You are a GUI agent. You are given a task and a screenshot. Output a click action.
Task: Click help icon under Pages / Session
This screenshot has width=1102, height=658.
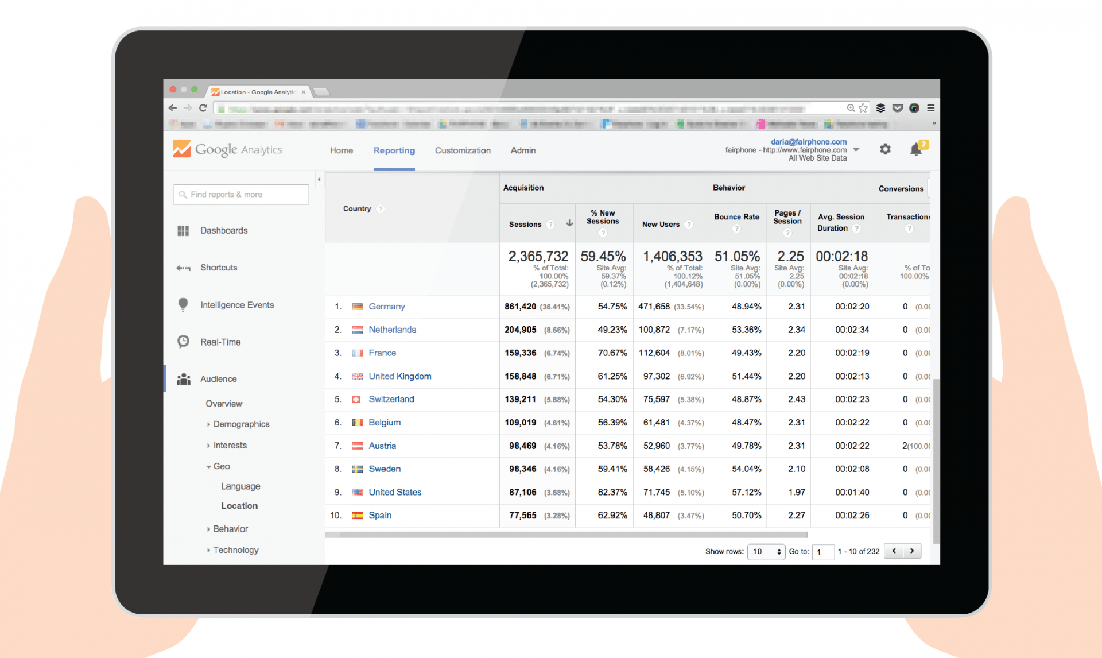tap(787, 233)
